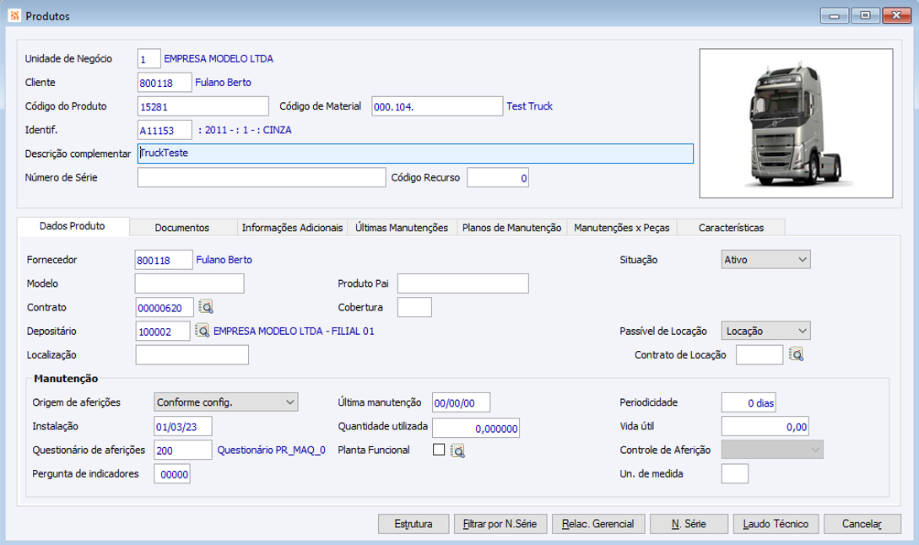Click the Depositário field 100002
This screenshot has width=919, height=545.
(163, 331)
